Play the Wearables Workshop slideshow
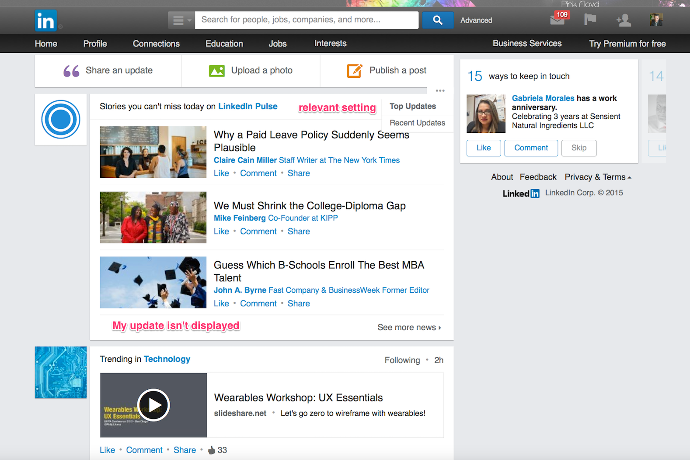 pyautogui.click(x=153, y=405)
